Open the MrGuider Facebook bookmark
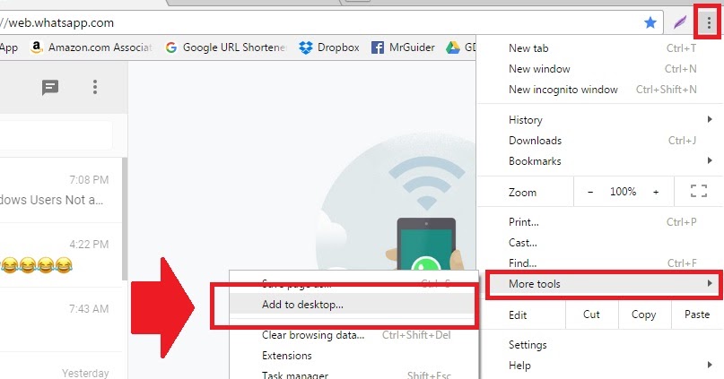 click(x=403, y=47)
